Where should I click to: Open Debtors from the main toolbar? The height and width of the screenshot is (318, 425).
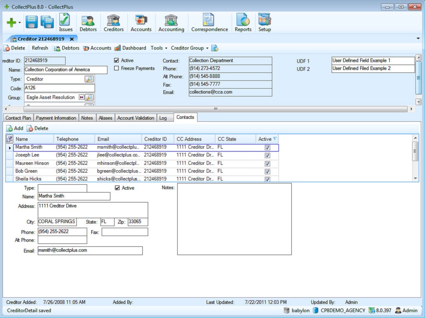(88, 23)
